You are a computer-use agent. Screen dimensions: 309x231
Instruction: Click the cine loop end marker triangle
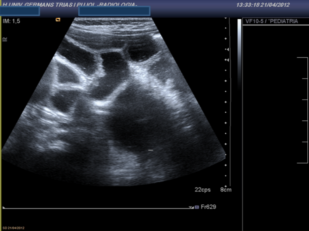[191, 208]
